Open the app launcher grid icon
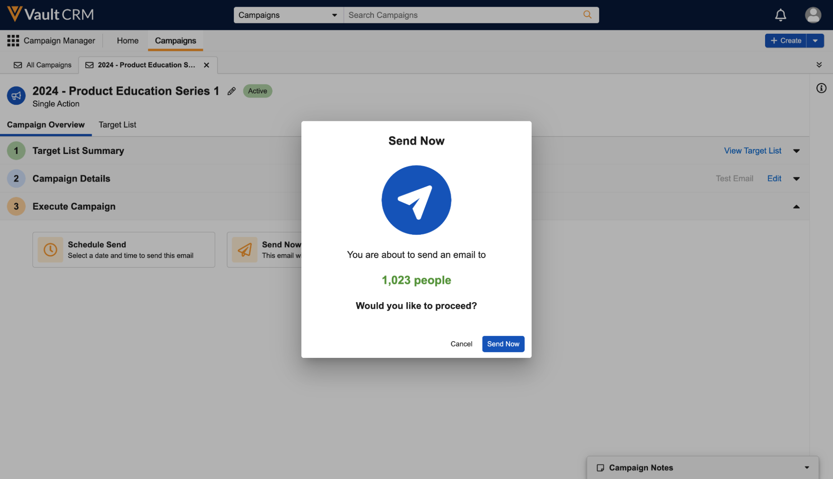833x479 pixels. point(13,40)
